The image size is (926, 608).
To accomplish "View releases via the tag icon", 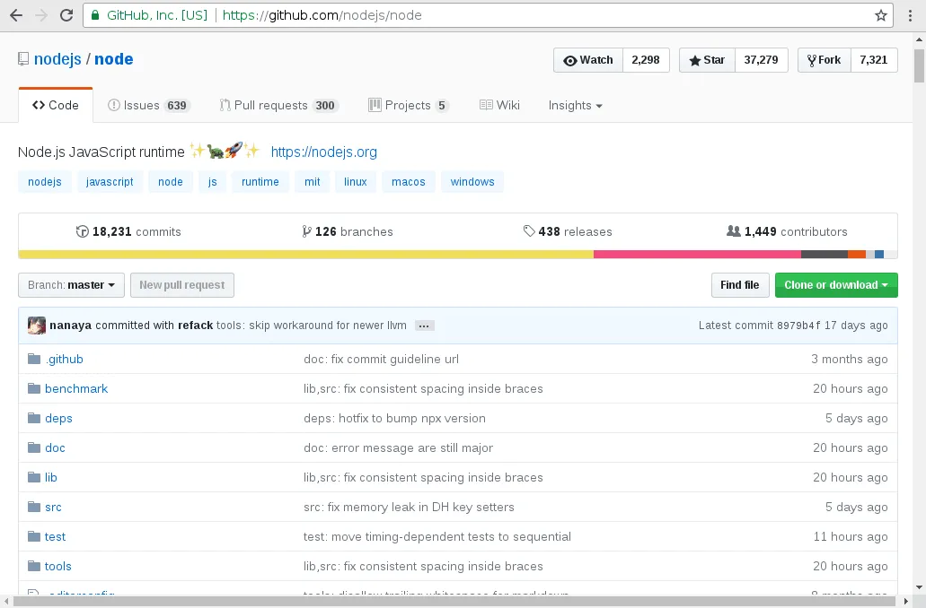I will click(530, 230).
